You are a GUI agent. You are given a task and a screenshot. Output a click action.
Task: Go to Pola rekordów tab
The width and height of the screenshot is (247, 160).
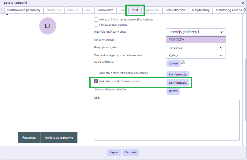coord(176,10)
